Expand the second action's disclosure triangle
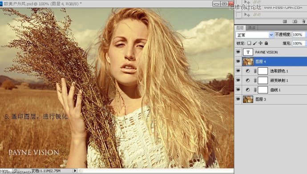The height and width of the screenshot is (174, 307). (246, 14)
